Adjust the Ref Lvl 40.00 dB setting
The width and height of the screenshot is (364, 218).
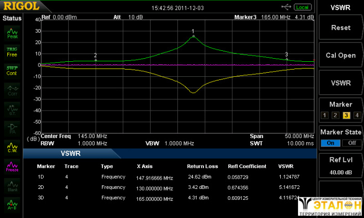pyautogui.click(x=341, y=166)
